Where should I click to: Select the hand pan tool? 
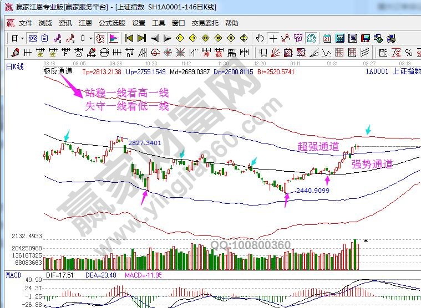pyautogui.click(x=260, y=38)
